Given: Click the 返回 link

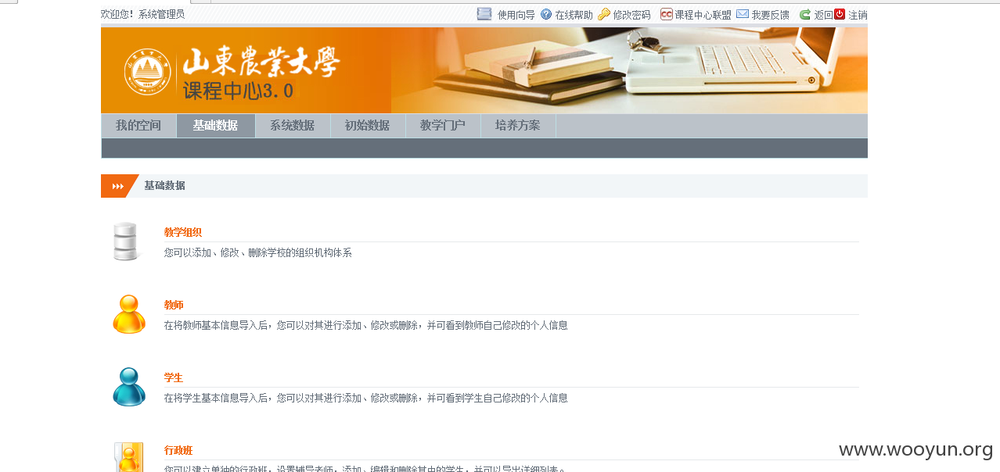Looking at the screenshot, I should click(x=823, y=15).
